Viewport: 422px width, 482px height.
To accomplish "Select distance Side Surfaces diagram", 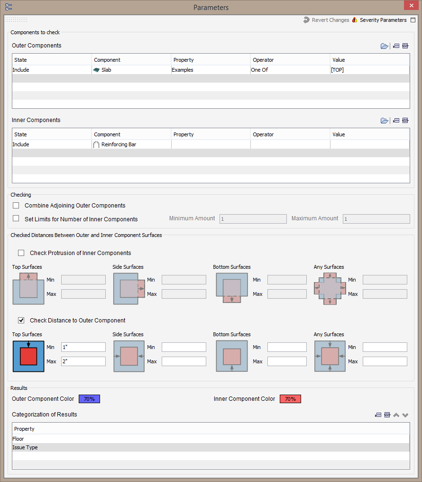I will (x=129, y=356).
